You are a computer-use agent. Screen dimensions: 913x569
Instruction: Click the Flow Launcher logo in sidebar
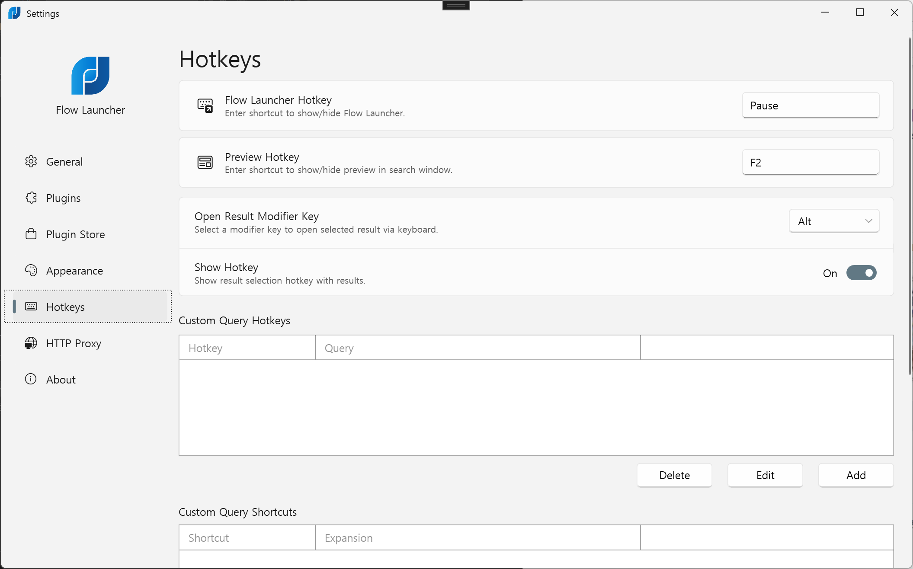[90, 76]
